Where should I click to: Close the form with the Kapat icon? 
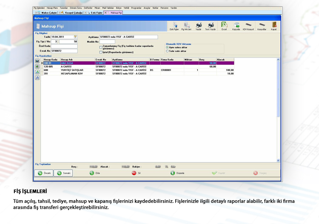pyautogui.click(x=274, y=26)
